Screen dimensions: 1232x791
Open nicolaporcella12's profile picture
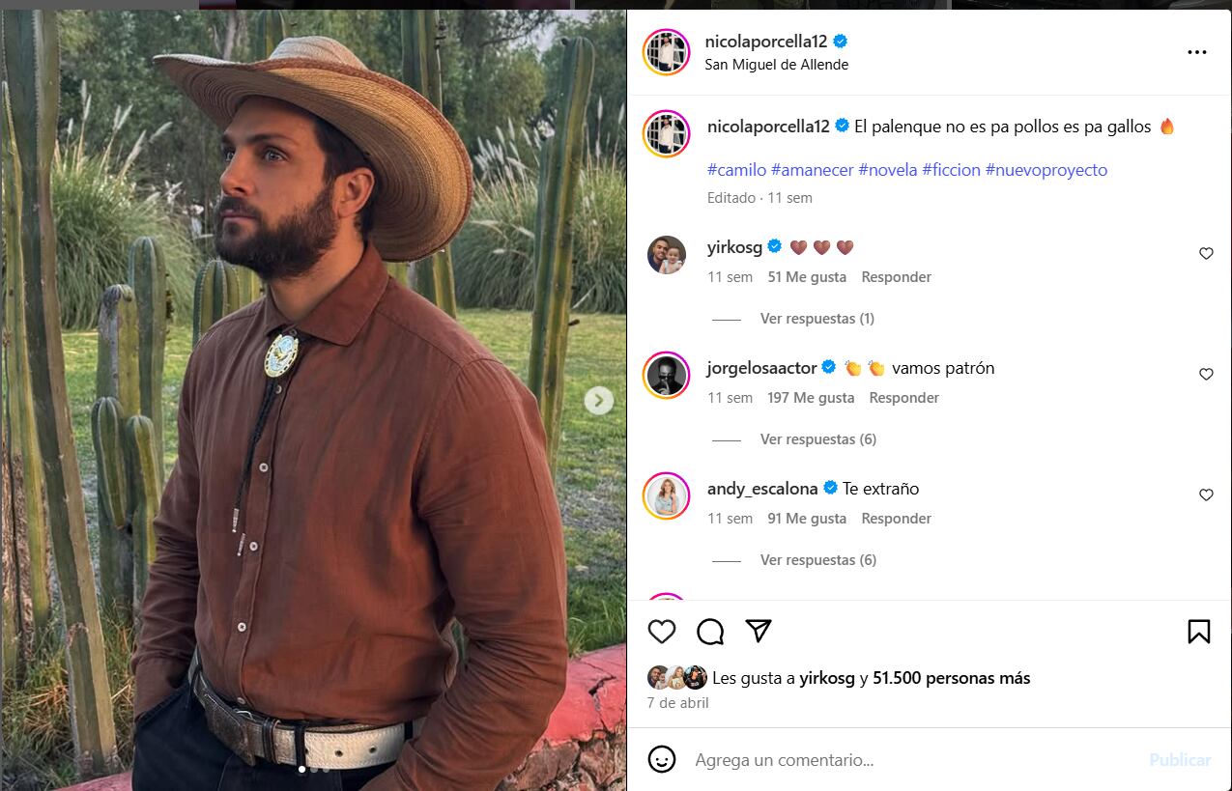(x=665, y=52)
